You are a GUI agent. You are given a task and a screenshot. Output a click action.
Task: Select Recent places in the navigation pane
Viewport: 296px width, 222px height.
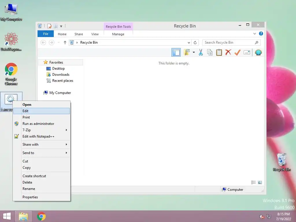pyautogui.click(x=62, y=80)
